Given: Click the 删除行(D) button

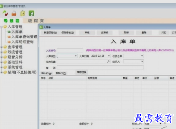Looking at the screenshot, I should point(61,73).
